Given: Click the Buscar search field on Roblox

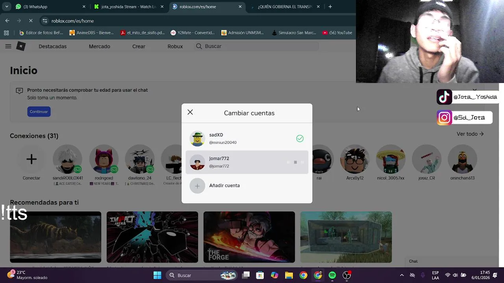Looking at the screenshot, I should coord(257,46).
